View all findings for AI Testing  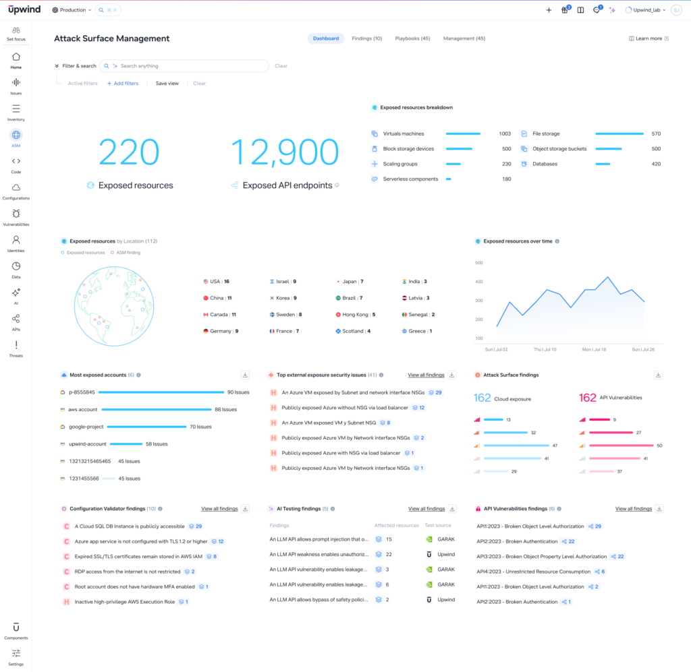pos(426,509)
